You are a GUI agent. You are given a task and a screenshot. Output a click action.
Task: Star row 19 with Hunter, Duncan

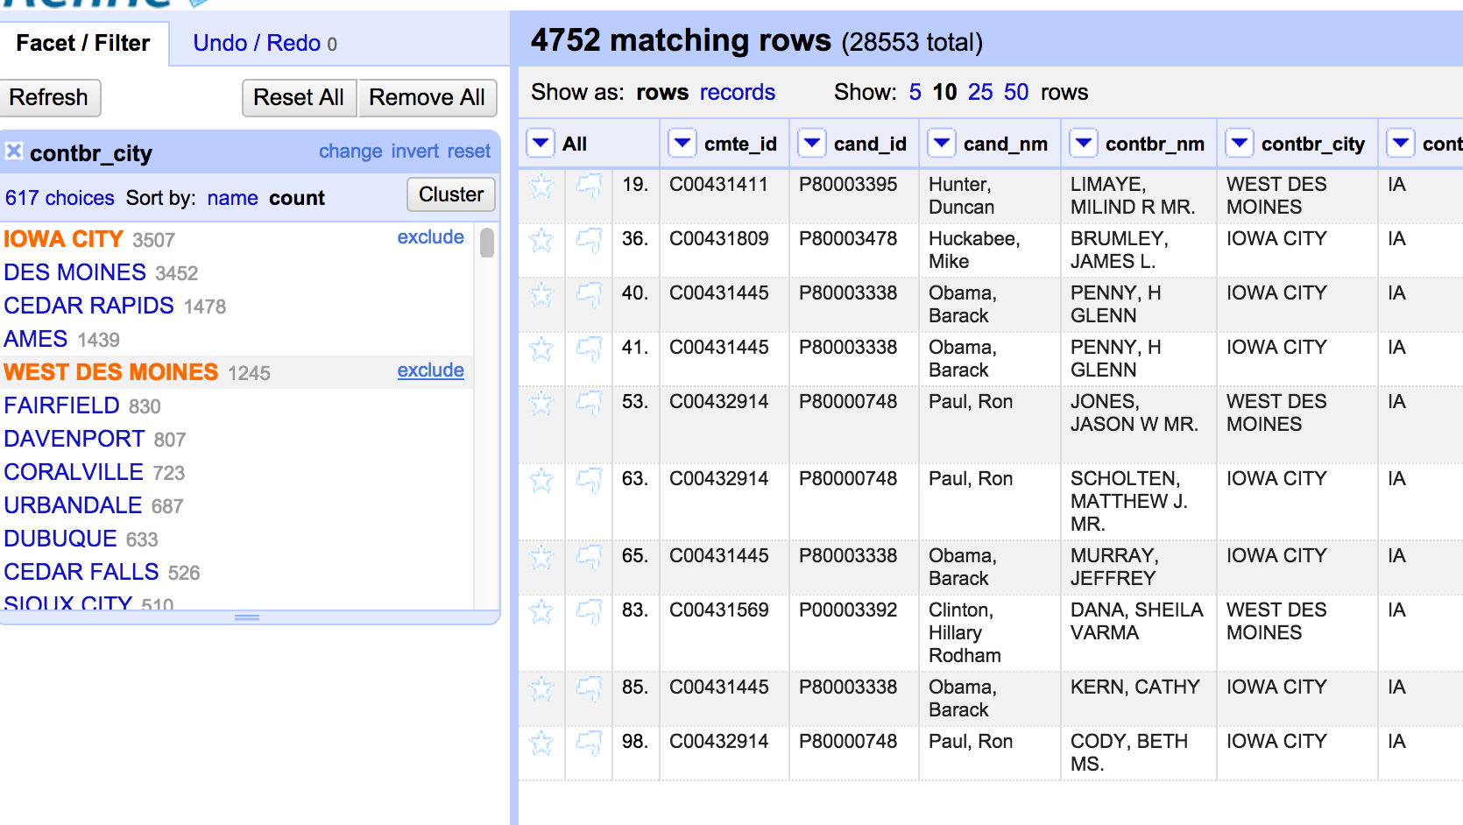coord(541,186)
